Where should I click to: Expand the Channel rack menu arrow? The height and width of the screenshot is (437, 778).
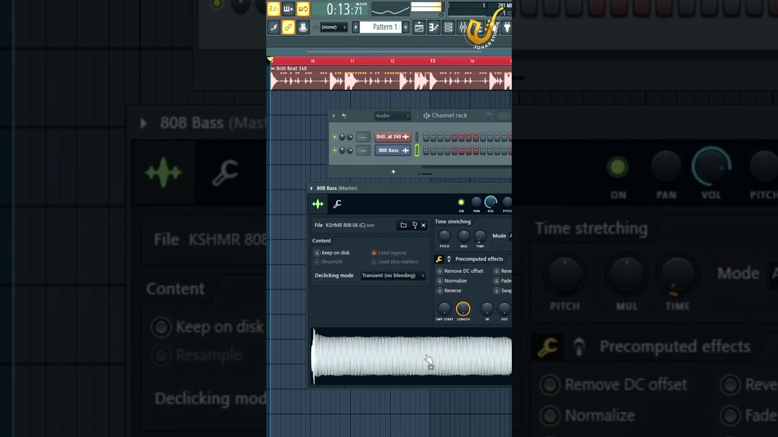click(x=334, y=116)
